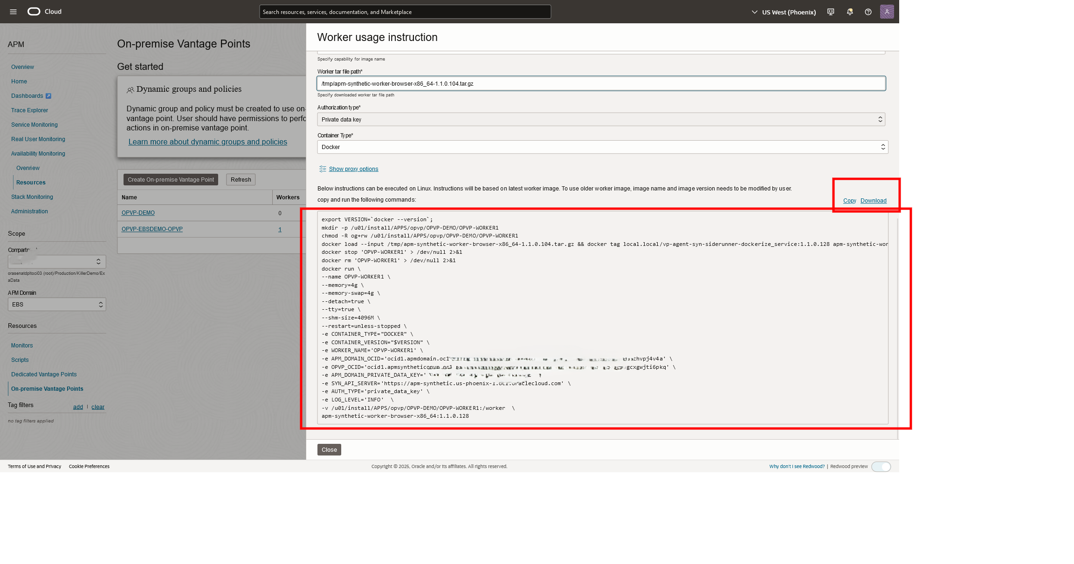Open the Cloud Shell console icon
Screen dimensions: 1074x564
coord(830,12)
